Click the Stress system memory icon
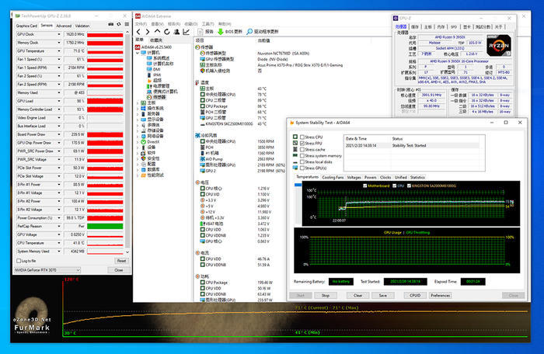The height and width of the screenshot is (354, 544). [295, 156]
